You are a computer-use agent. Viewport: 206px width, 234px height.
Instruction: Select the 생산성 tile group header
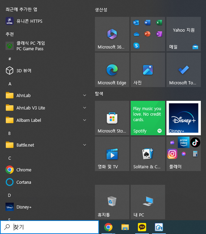click(x=101, y=10)
